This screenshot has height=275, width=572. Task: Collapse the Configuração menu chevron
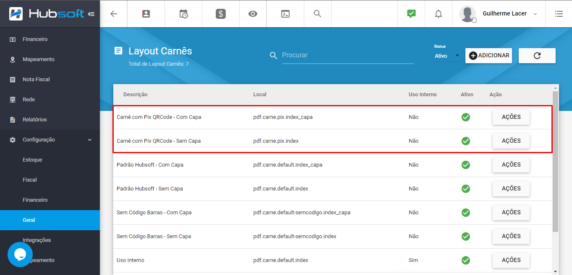tap(89, 140)
